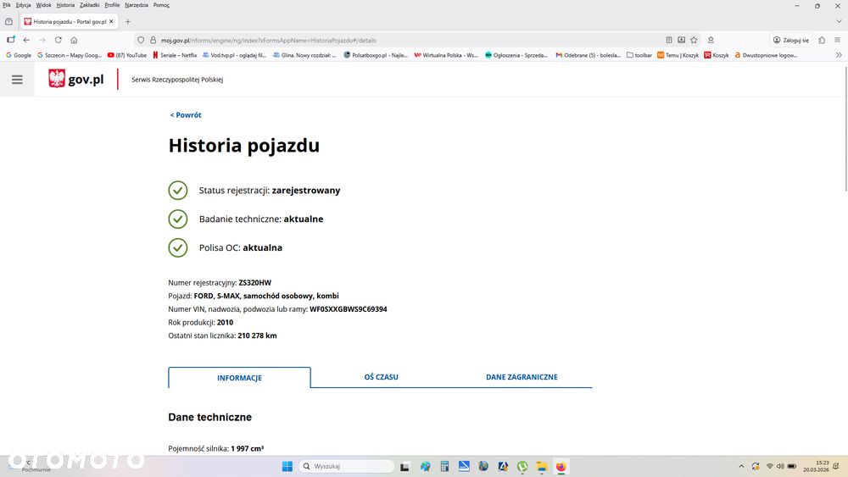This screenshot has height=477, width=848.
Task: Switch to the DANE ZAGRANICZNE tab
Action: point(522,377)
